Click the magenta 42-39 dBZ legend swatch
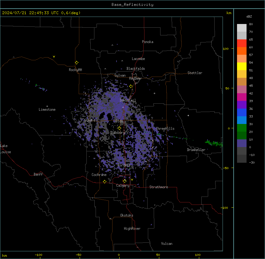The image size is (265, 259). coord(242,97)
